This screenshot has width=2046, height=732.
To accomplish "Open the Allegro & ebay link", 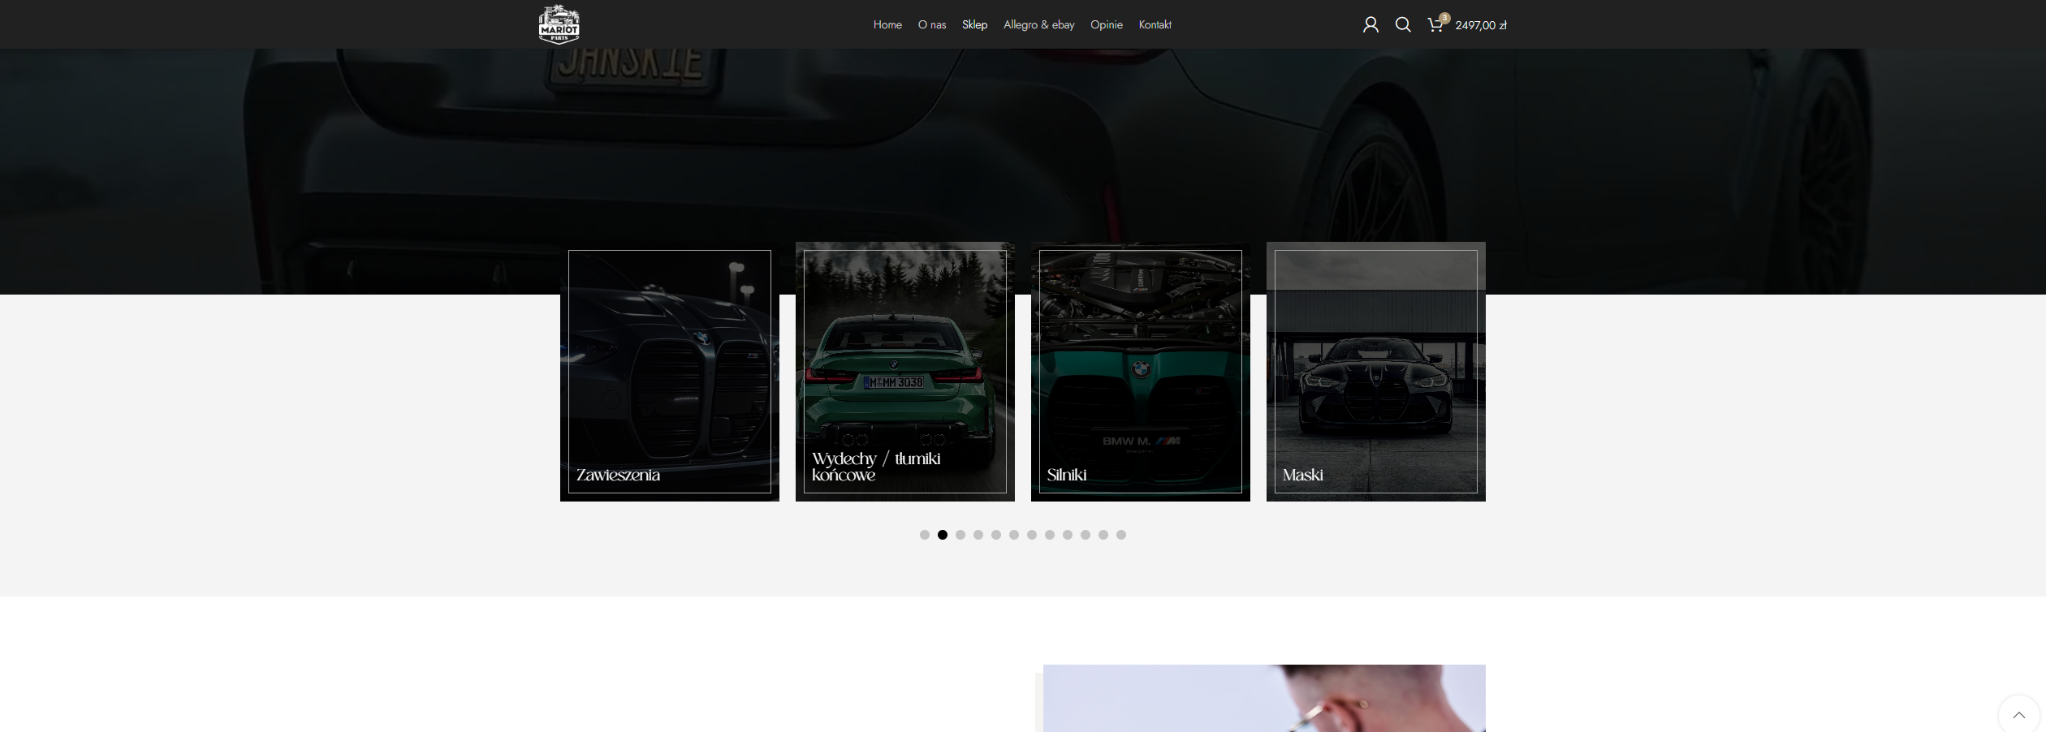I will [x=1038, y=25].
